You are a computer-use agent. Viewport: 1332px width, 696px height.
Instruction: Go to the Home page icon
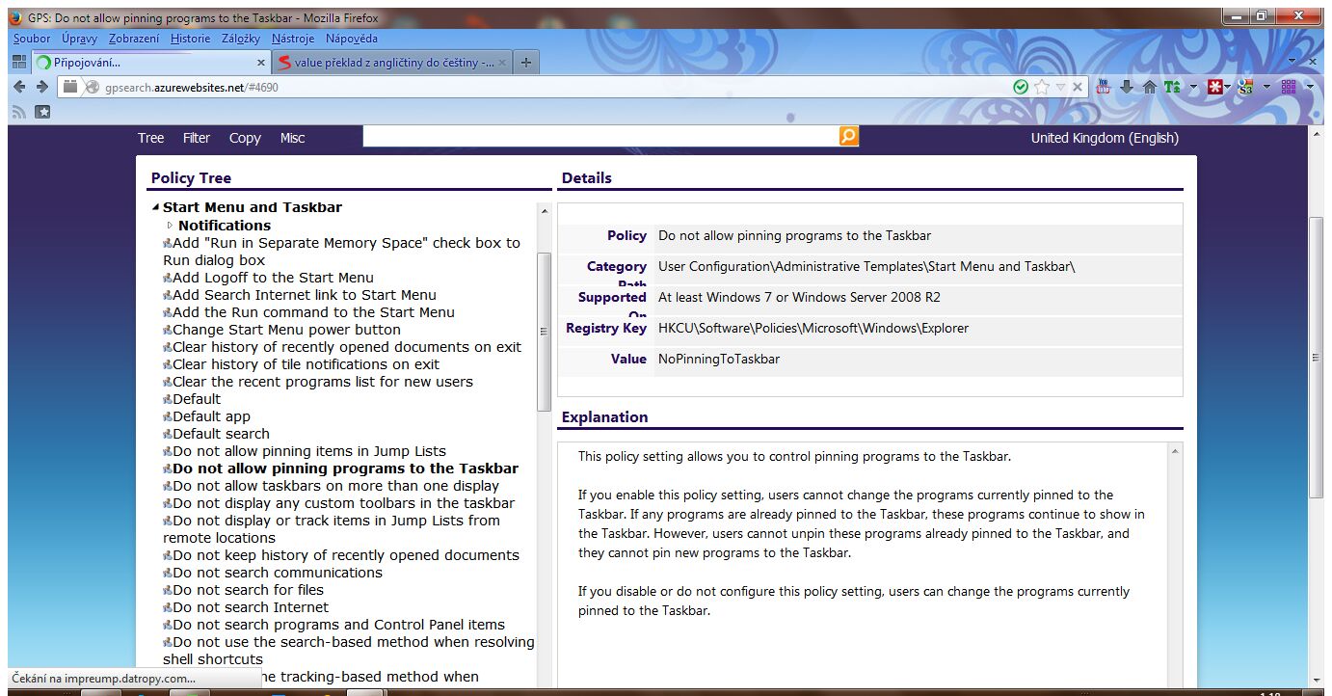point(1150,87)
